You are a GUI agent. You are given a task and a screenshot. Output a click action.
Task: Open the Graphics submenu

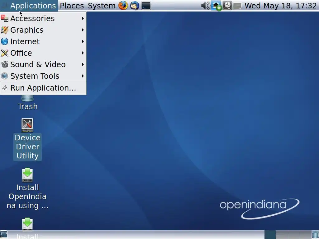tap(43, 30)
